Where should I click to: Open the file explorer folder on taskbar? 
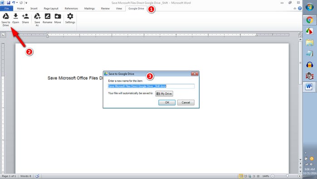pyautogui.click(x=310, y=43)
